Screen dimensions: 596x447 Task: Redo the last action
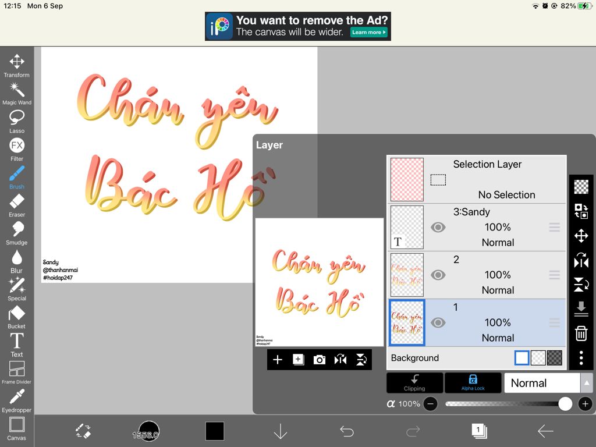click(x=413, y=431)
